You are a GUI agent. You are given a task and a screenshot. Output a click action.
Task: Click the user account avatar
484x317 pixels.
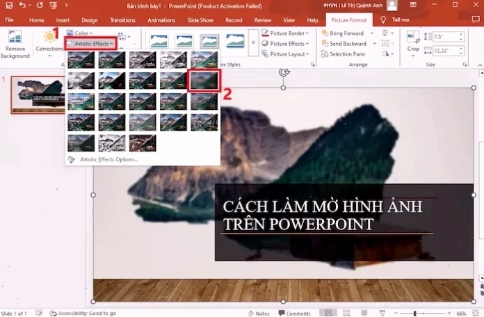tap(392, 6)
